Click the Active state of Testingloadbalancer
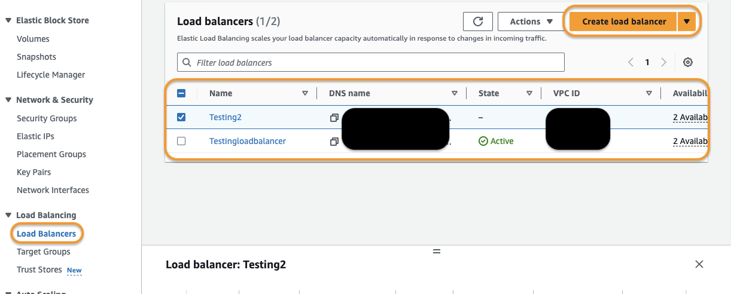The width and height of the screenshot is (731, 294). 496,141
